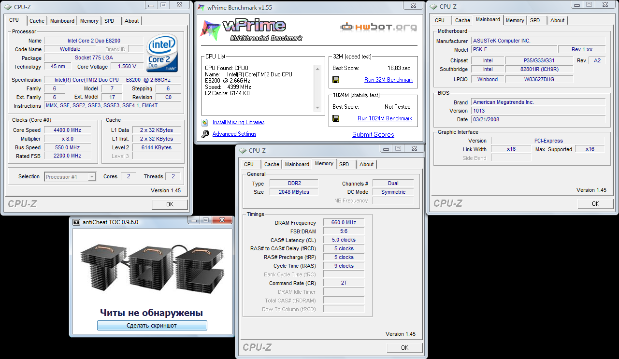Click the motherboard Model P5K-E field
The image size is (619, 359).
pyautogui.click(x=513, y=50)
